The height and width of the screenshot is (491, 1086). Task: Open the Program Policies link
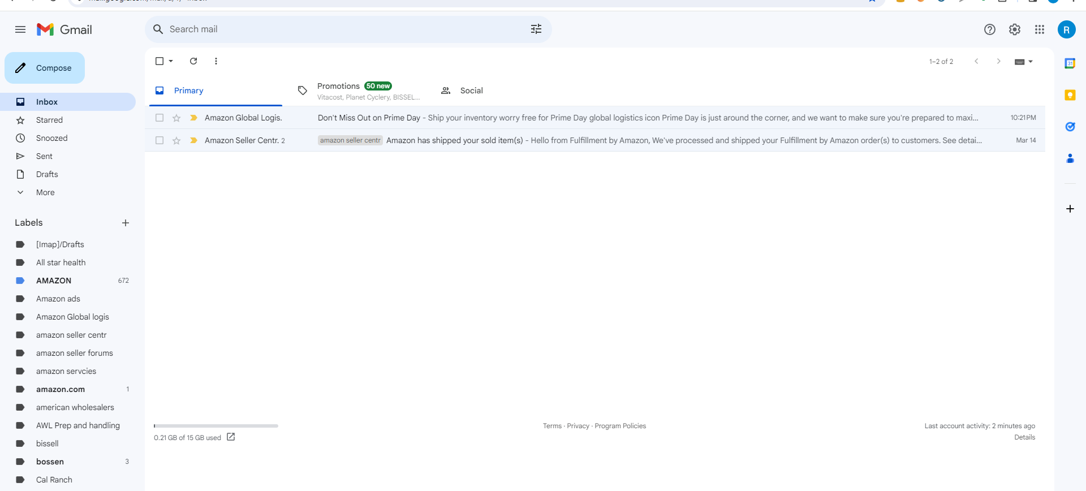point(620,426)
